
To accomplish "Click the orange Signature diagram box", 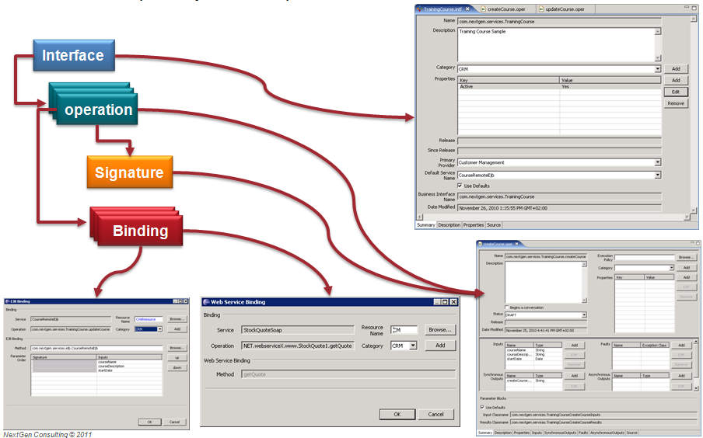I will [128, 172].
